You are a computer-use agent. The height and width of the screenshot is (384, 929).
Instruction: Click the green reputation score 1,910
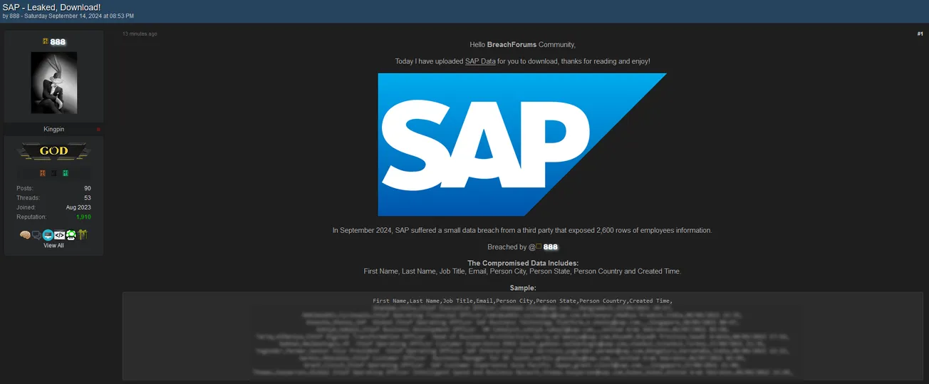pos(83,217)
